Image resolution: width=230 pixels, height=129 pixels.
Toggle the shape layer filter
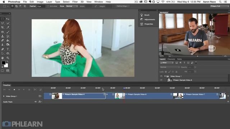[x=188, y=63]
